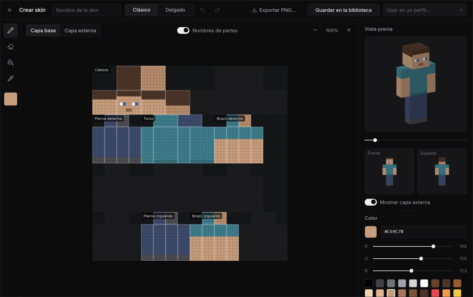
Task: Select the pencil drawing tool
Action: click(x=11, y=30)
